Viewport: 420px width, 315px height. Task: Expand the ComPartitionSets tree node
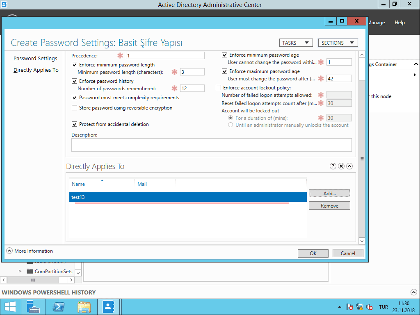[20, 272]
